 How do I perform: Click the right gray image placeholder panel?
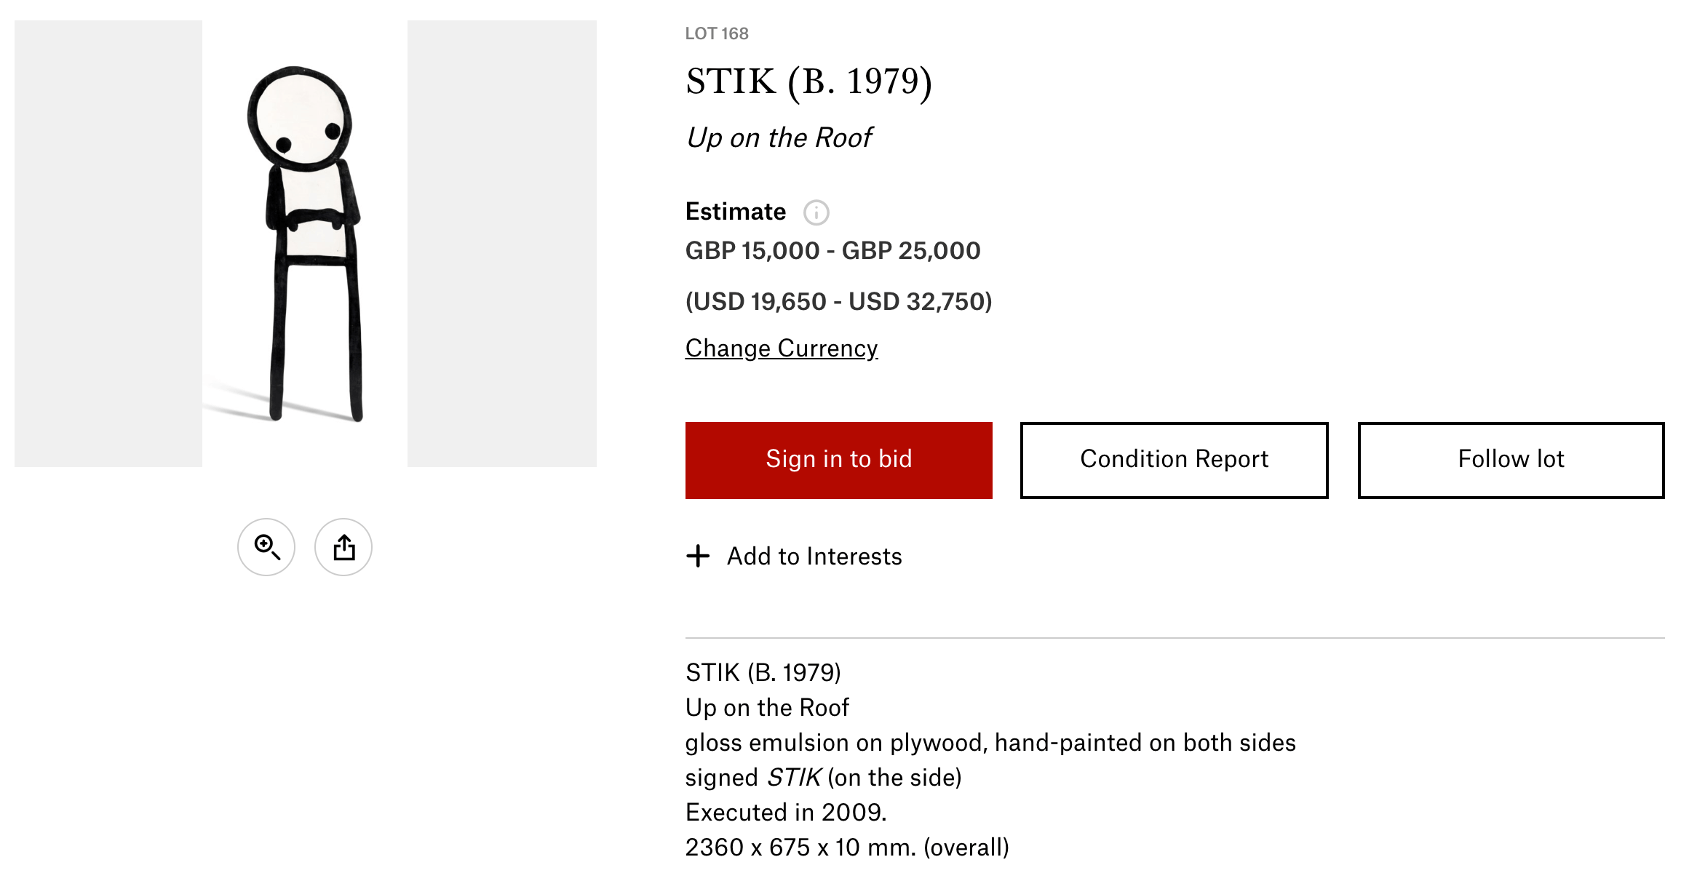(x=502, y=244)
